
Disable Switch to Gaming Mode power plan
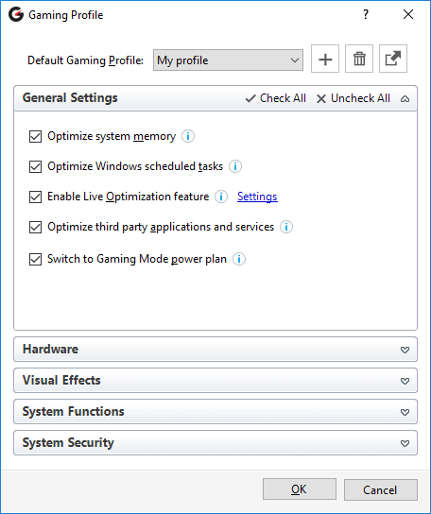(x=35, y=259)
